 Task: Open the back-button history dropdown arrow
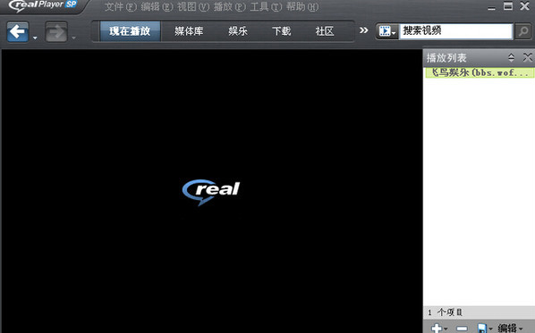[x=35, y=37]
